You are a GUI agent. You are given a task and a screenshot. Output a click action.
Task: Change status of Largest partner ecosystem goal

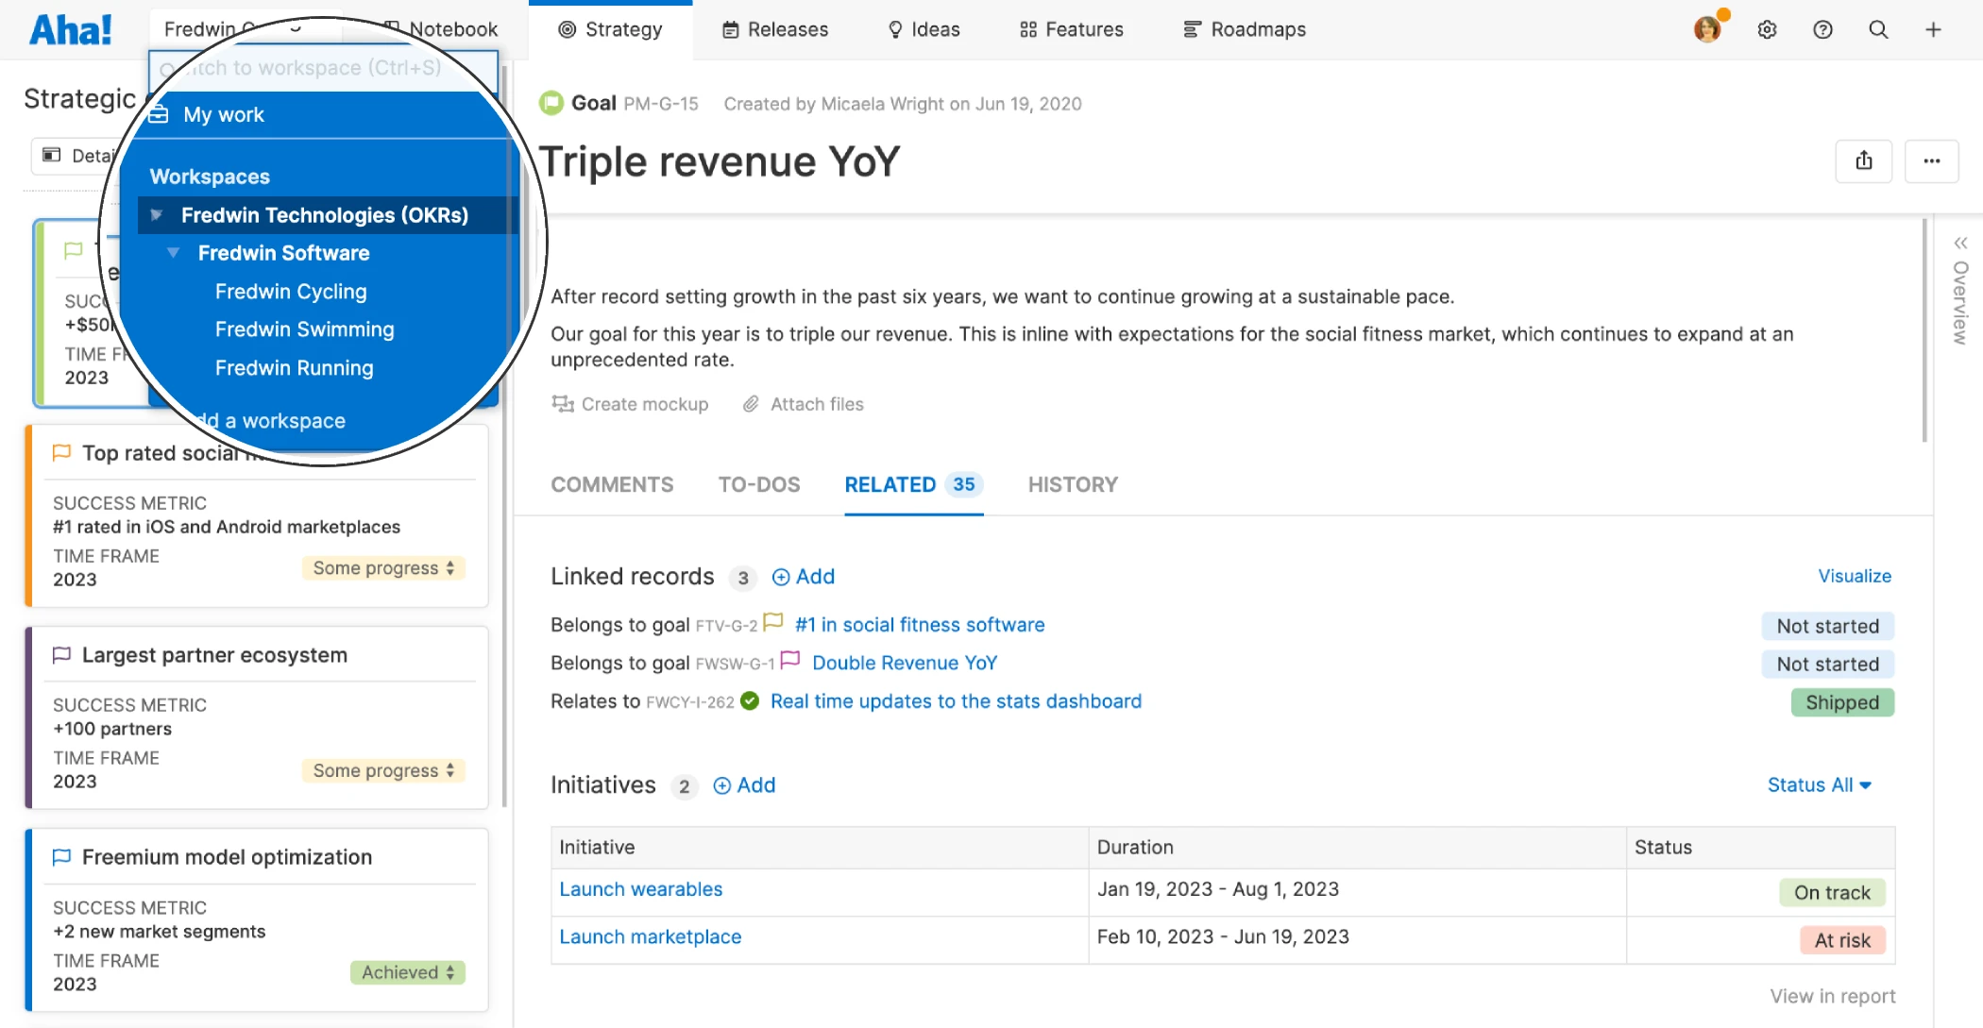(x=382, y=770)
